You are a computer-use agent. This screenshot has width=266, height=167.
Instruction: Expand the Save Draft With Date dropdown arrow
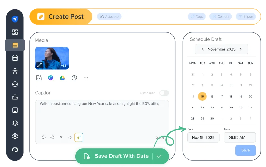(x=159, y=156)
